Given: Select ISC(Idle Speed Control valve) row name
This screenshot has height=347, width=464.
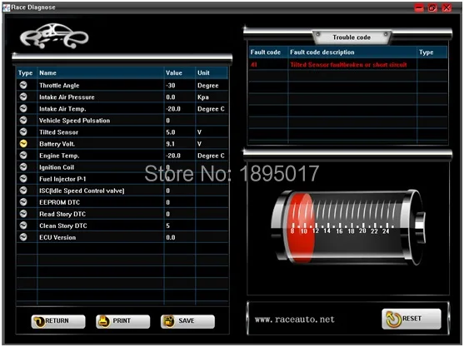Looking at the screenshot, I should coord(82,191).
